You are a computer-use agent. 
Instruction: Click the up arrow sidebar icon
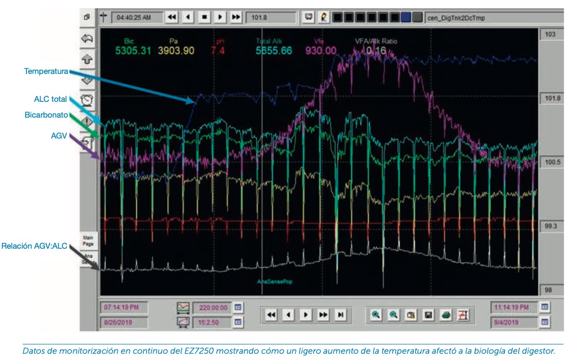click(x=88, y=59)
